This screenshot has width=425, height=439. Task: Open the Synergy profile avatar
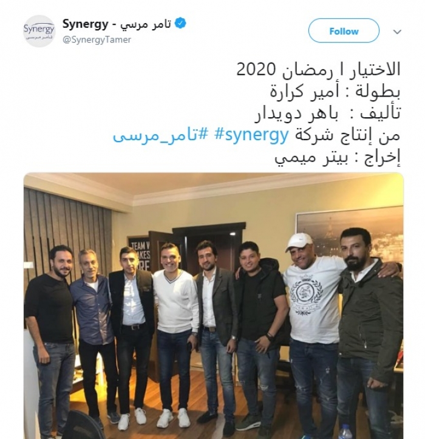coord(39,31)
